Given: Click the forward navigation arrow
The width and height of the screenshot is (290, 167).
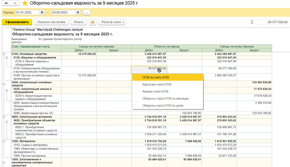Looking at the screenshot, I should tap(15, 3).
